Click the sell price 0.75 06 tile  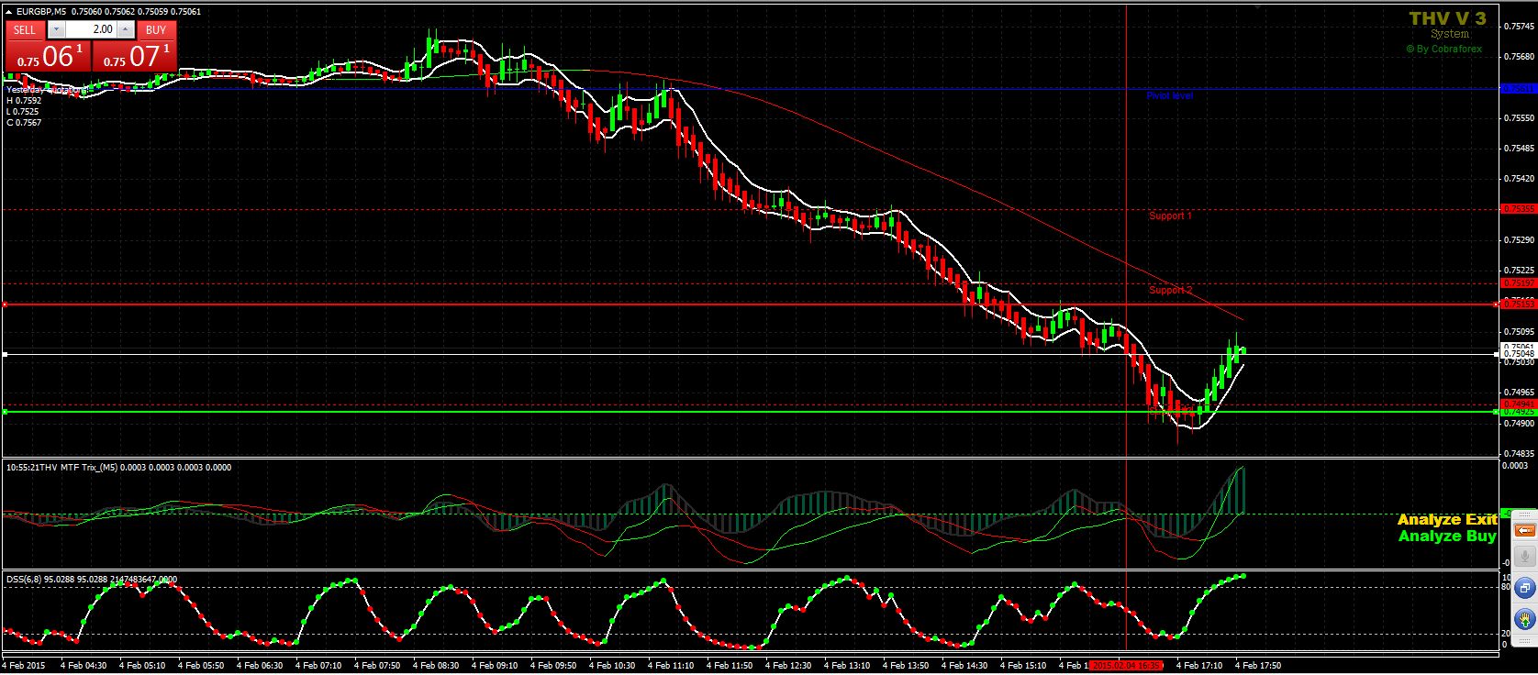point(48,56)
